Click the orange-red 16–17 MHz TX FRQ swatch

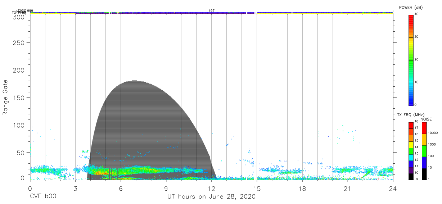click(411, 132)
